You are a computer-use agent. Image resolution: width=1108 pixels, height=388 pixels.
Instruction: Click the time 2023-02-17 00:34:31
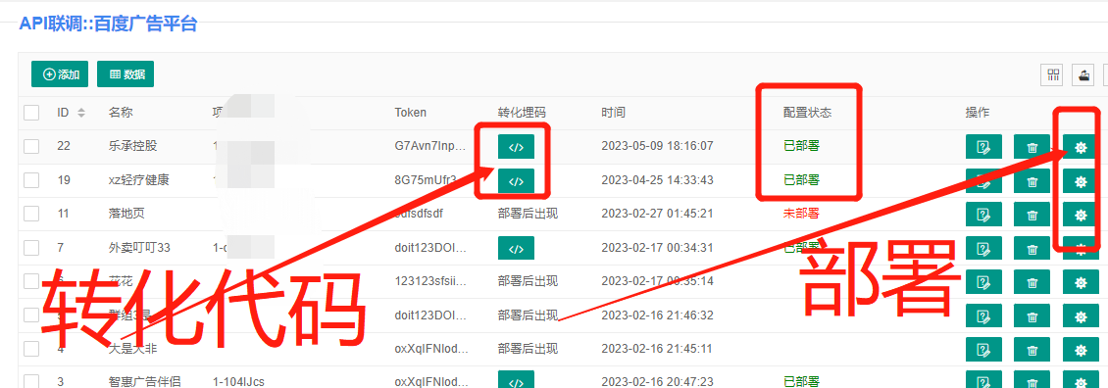coord(657,247)
